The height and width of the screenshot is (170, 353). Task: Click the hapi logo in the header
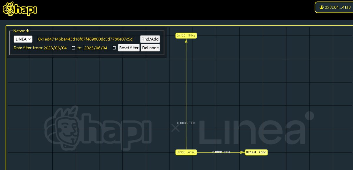pos(20,9)
